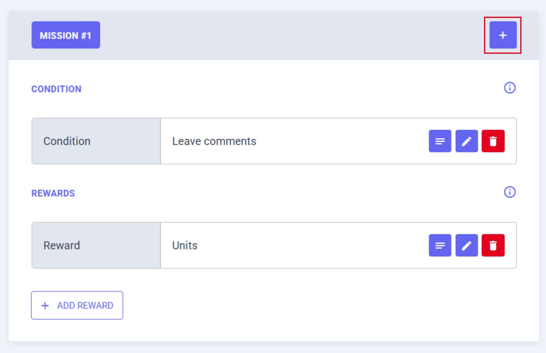Select the MISSION #1 label button
Image resolution: width=546 pixels, height=353 pixels.
coord(66,35)
